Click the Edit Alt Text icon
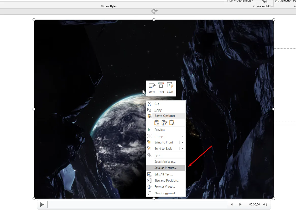The image size is (296, 210). (149, 174)
